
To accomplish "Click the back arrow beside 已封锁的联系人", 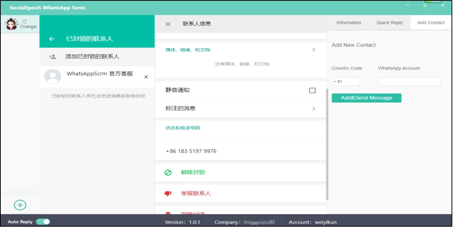I will click(x=52, y=39).
